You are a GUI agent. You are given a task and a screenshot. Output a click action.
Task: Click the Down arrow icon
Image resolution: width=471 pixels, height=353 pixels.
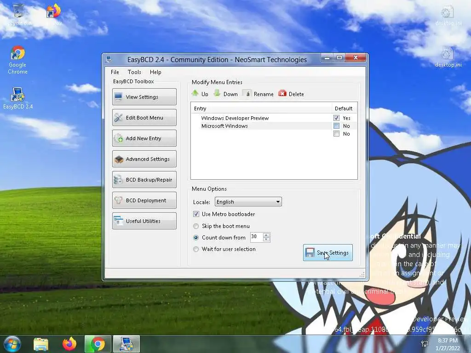[217, 93]
